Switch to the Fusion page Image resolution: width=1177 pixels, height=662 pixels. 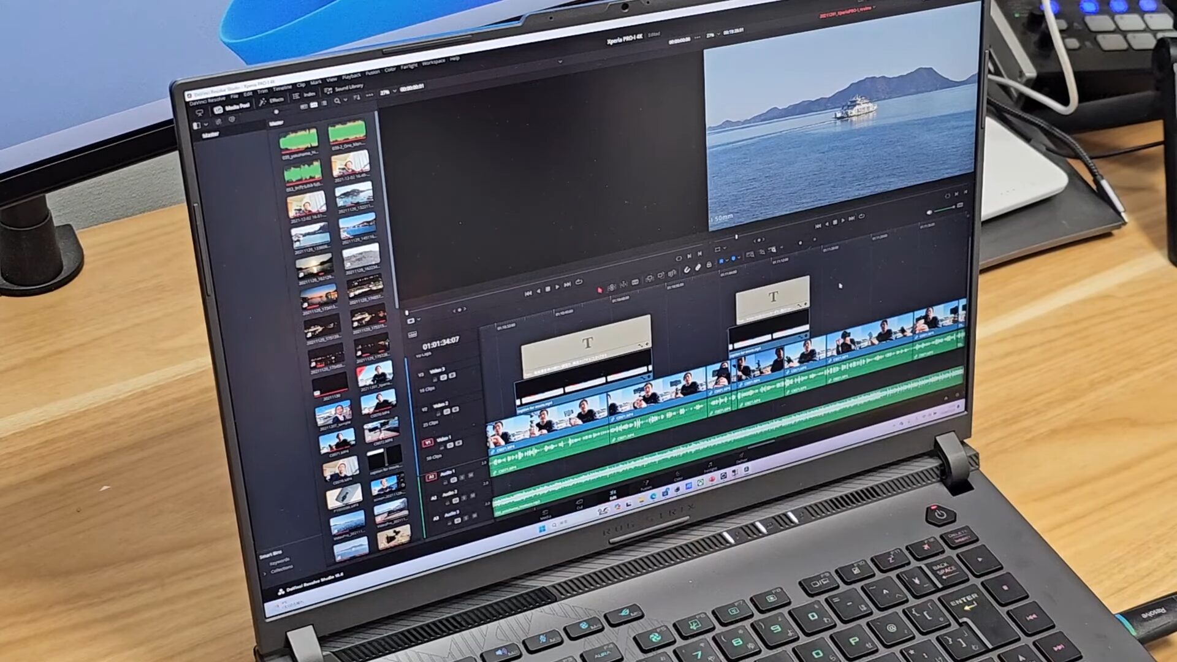(x=646, y=485)
